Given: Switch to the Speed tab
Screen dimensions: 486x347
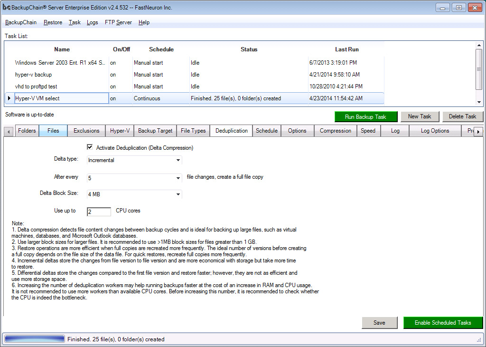Looking at the screenshot, I should coord(368,131).
